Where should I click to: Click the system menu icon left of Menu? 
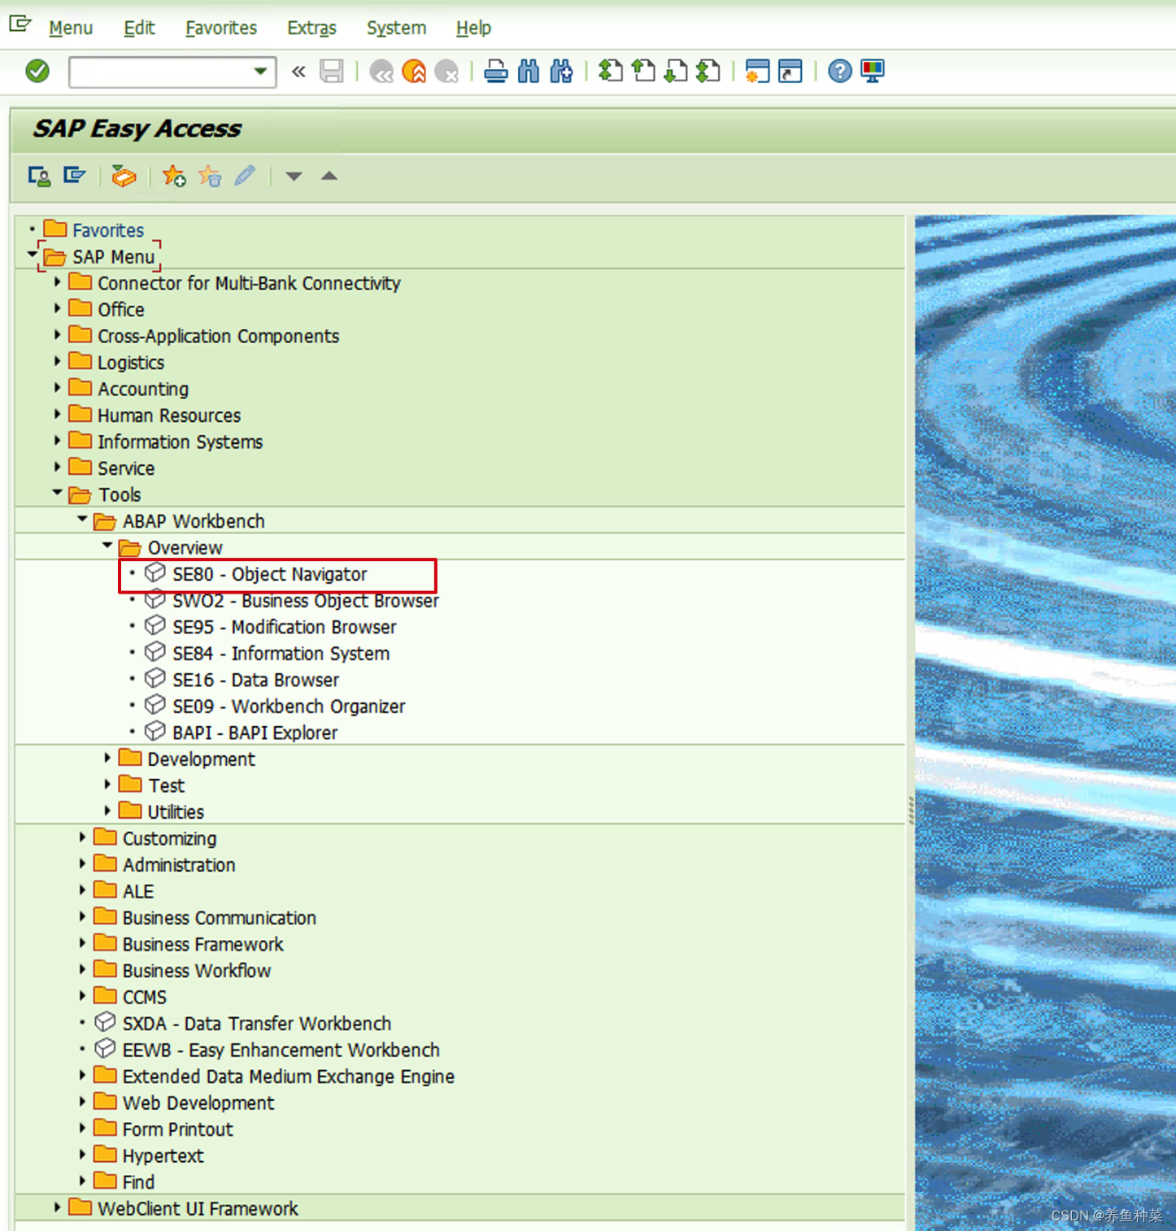tap(20, 24)
